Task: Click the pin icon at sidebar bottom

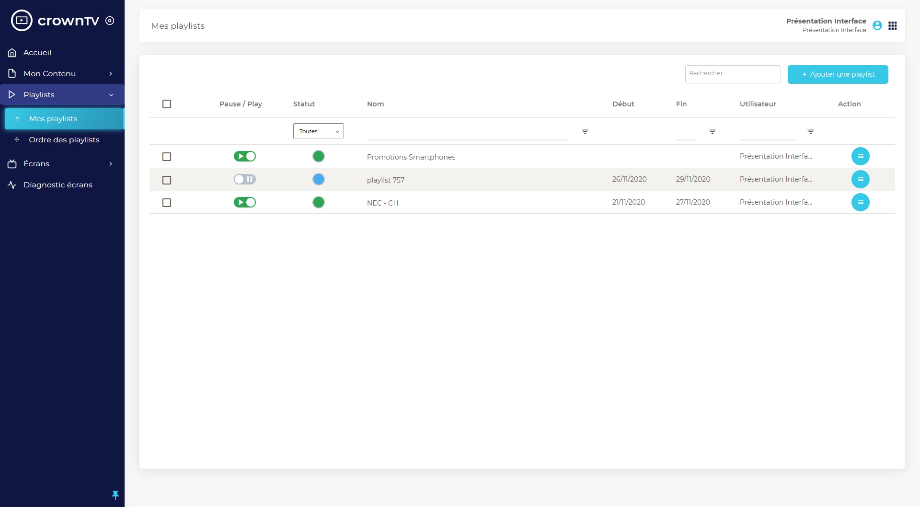Action: [115, 495]
